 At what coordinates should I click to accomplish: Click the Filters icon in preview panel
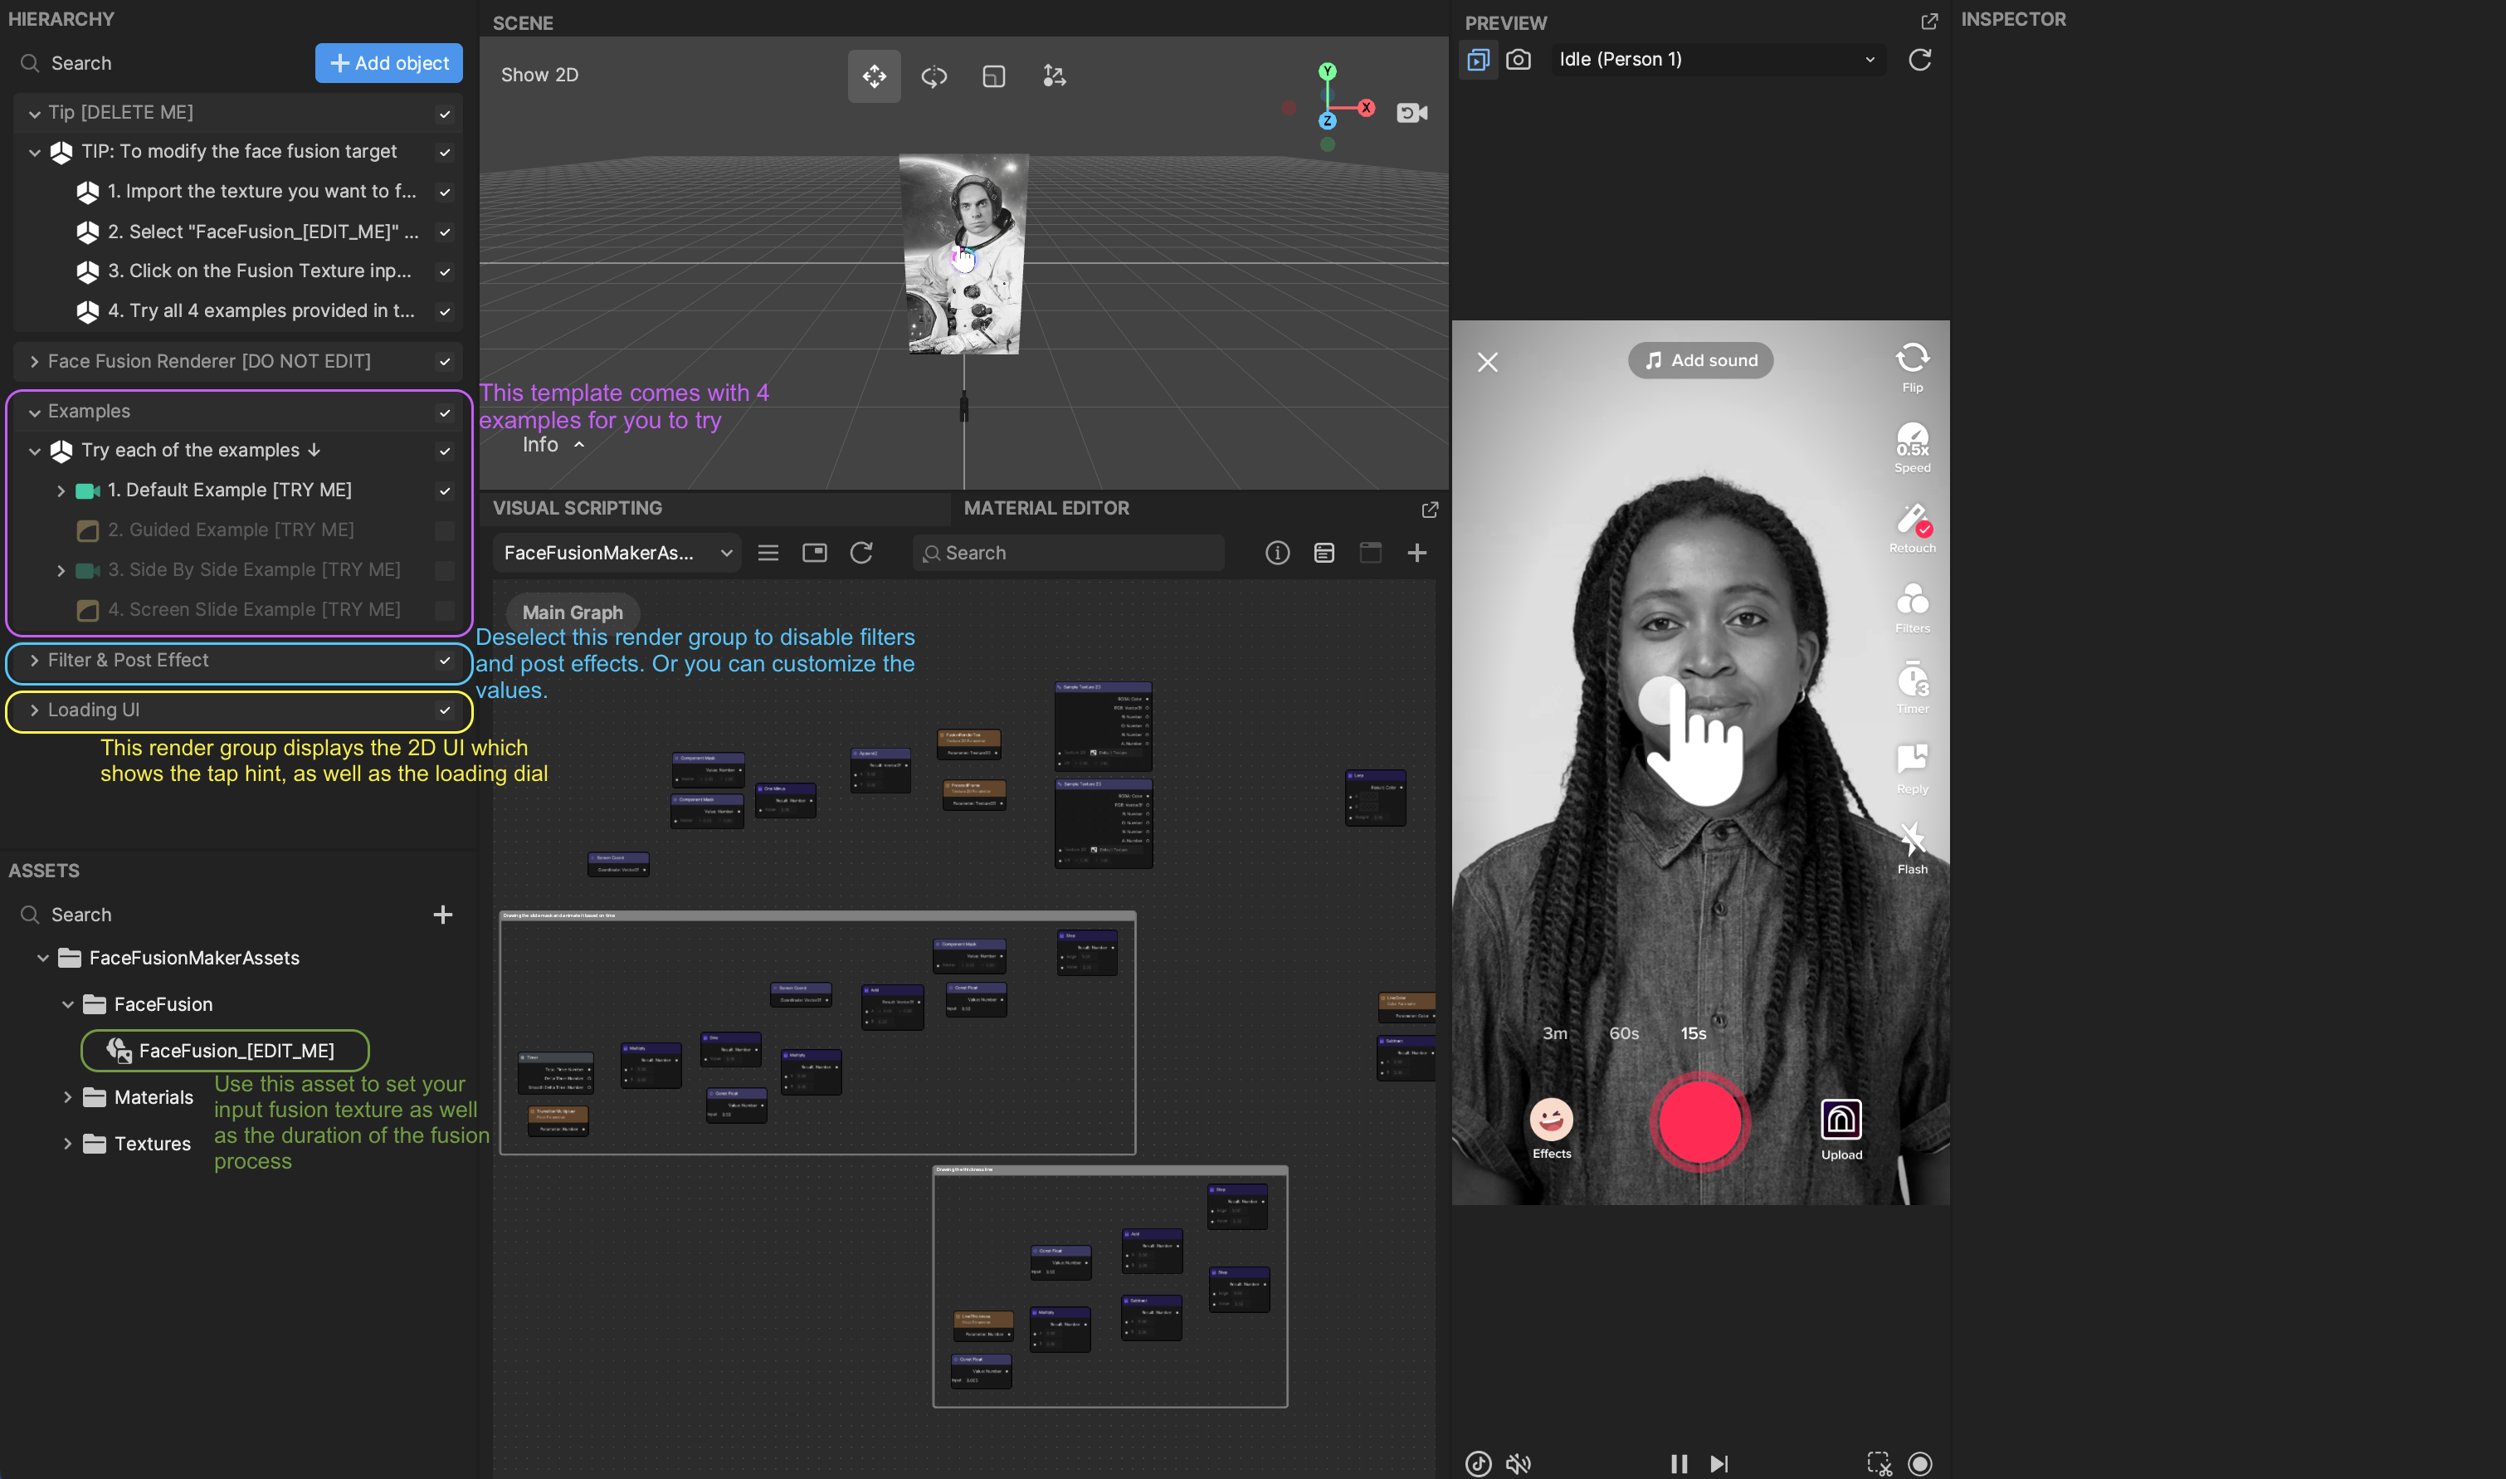point(1909,606)
